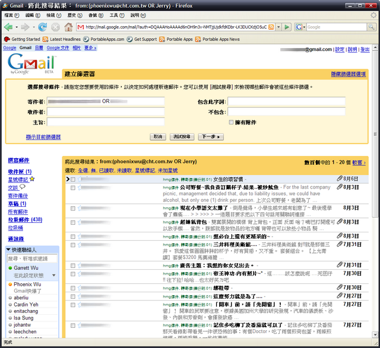Go to the Home page icon

tap(68, 27)
